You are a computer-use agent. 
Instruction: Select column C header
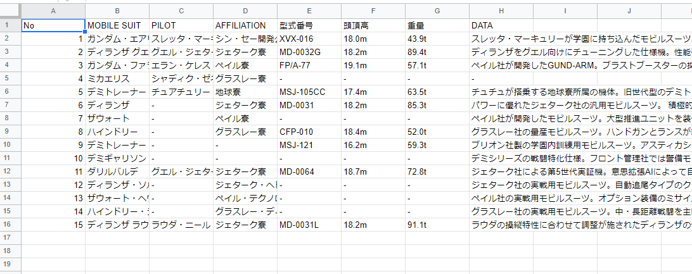181,11
